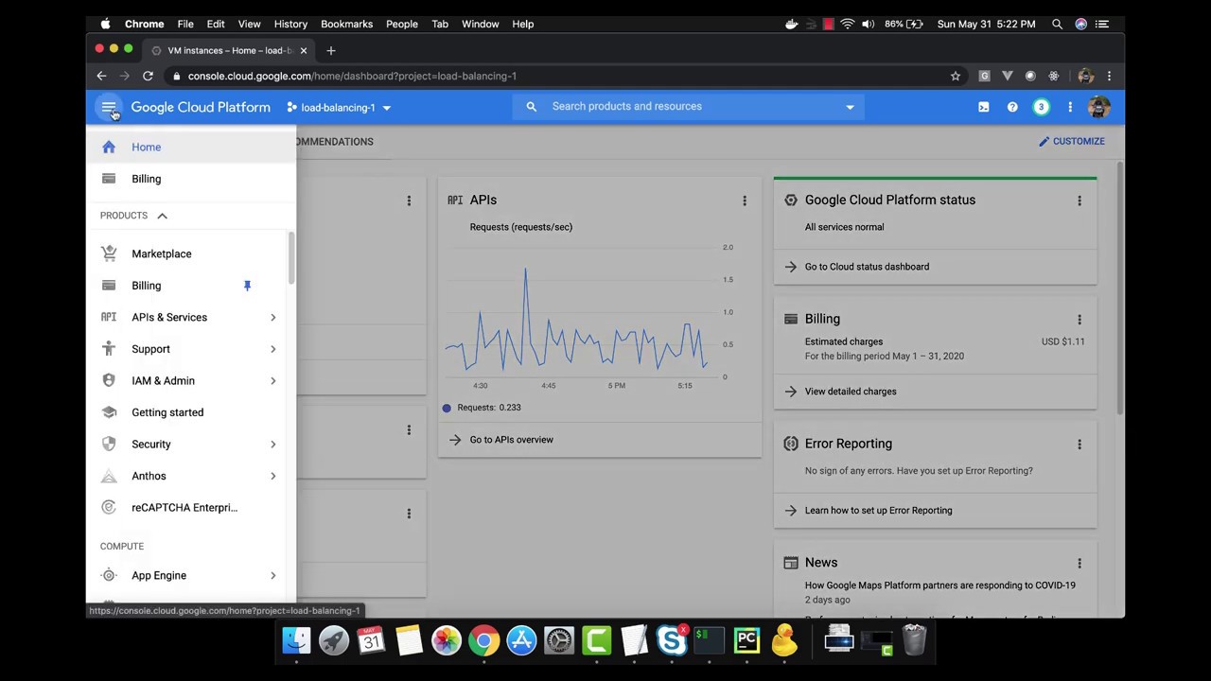The width and height of the screenshot is (1211, 681).
Task: Open the Bookmarks menu in the menu bar
Action: 346,24
